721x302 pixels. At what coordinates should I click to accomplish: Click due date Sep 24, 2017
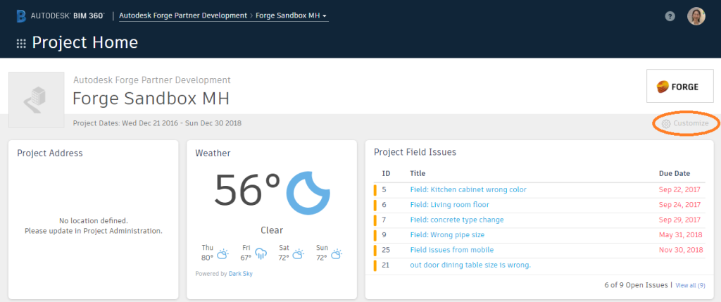(x=679, y=205)
